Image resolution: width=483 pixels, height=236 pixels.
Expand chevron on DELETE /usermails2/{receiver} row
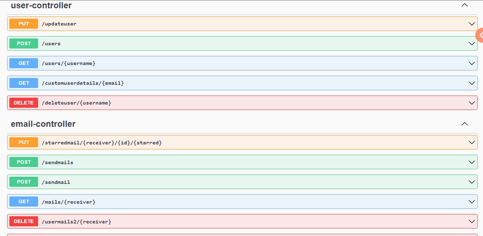[x=472, y=222]
